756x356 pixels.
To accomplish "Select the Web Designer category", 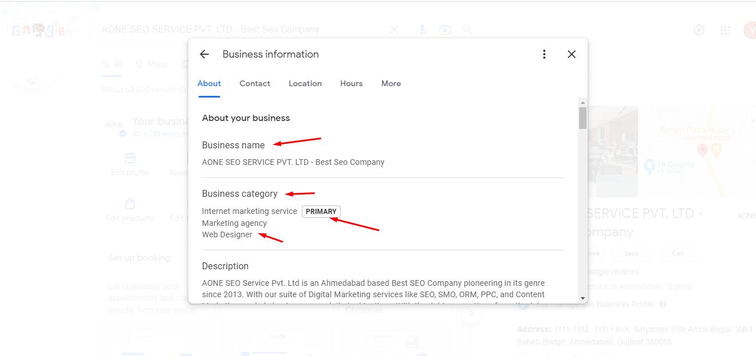I will coord(227,234).
